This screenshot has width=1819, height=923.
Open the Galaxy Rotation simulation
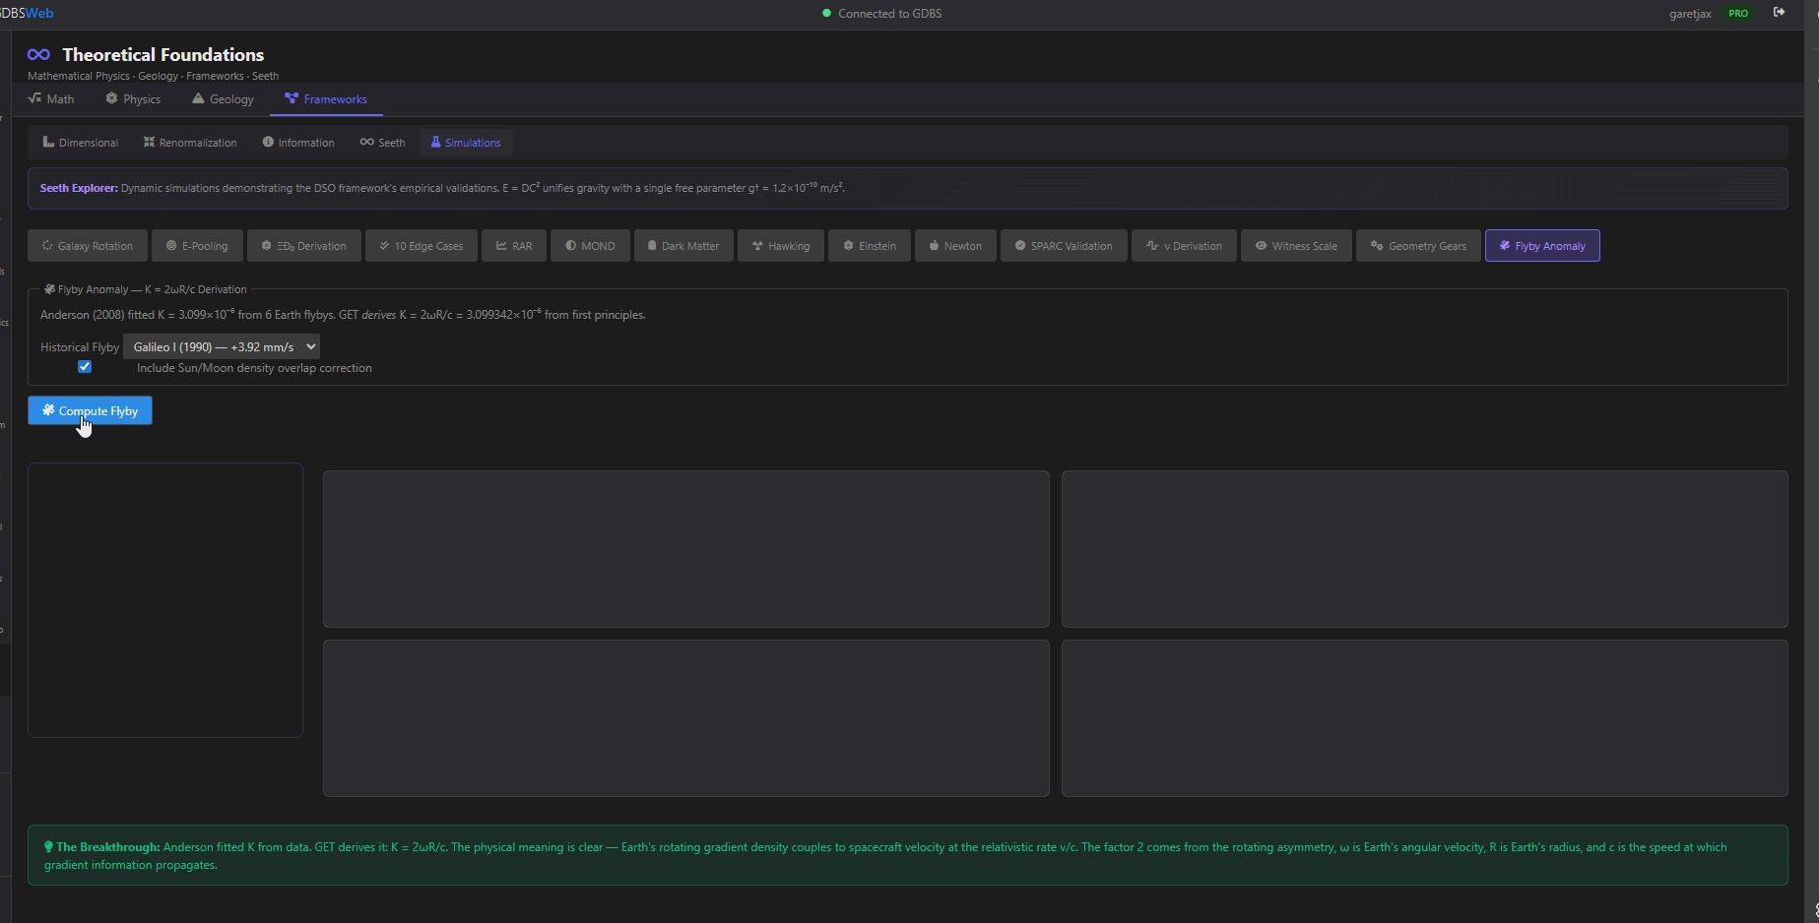(x=87, y=246)
